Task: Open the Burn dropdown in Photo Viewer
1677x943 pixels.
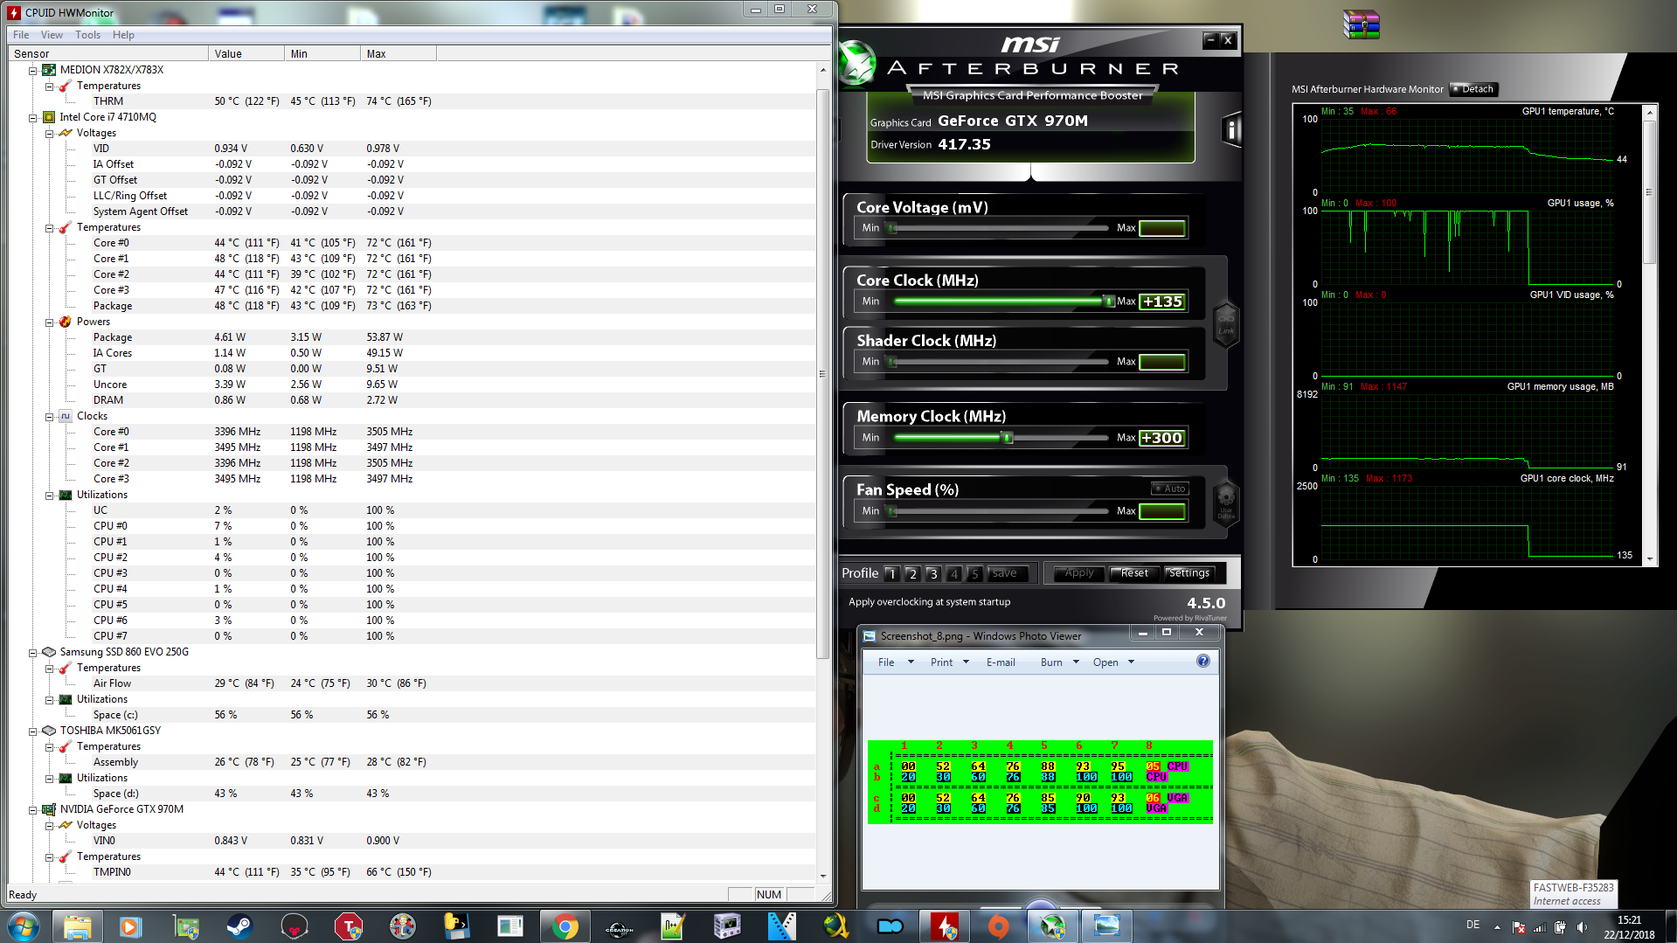Action: [x=1060, y=662]
